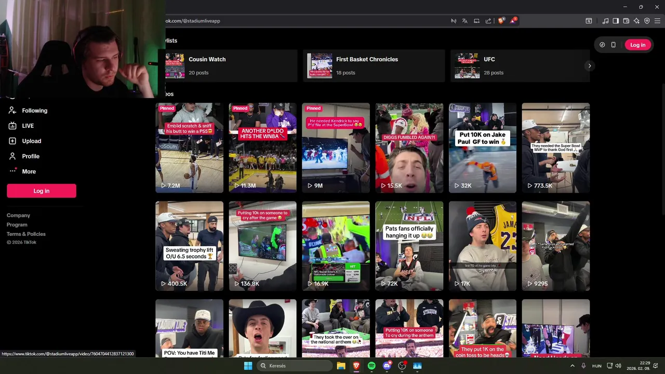
Task: Click the tab search icon in toolbar
Action: (589, 21)
